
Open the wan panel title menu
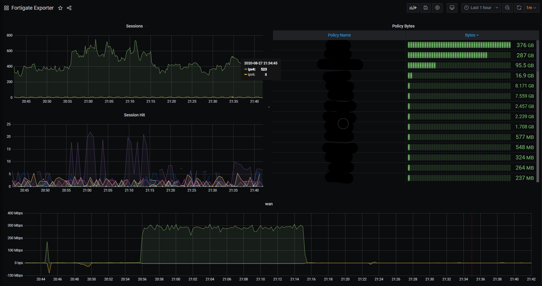point(269,204)
